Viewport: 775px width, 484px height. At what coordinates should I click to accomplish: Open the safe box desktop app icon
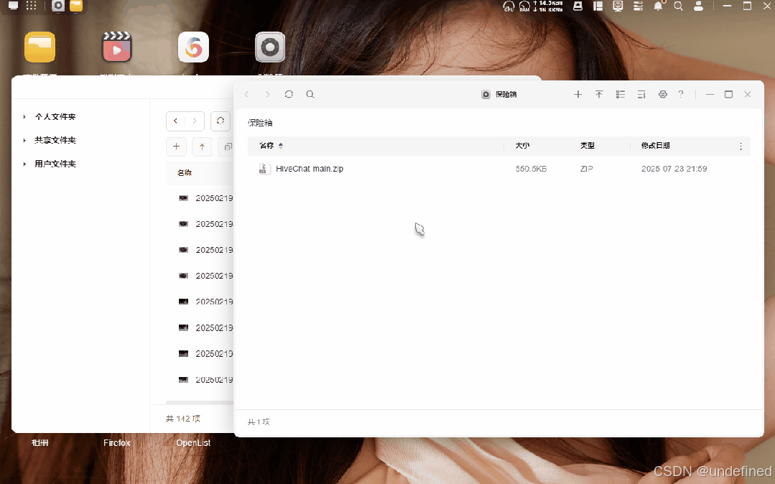270,47
